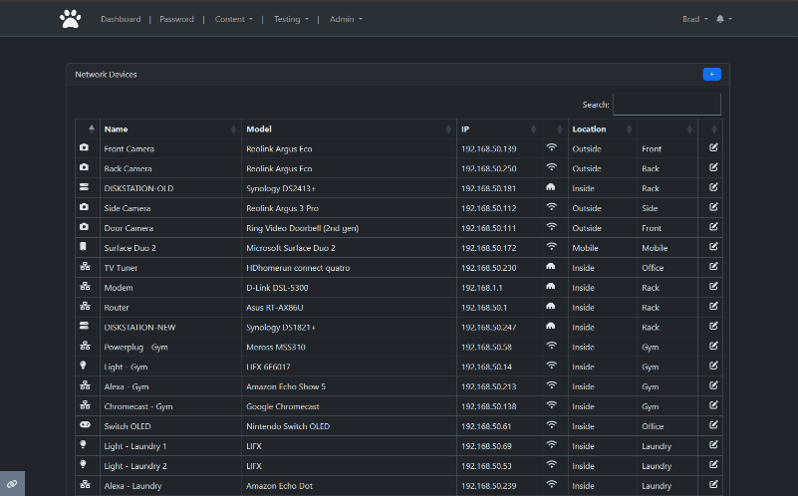Sort the table by Name column
The image size is (798, 496).
pyautogui.click(x=170, y=129)
